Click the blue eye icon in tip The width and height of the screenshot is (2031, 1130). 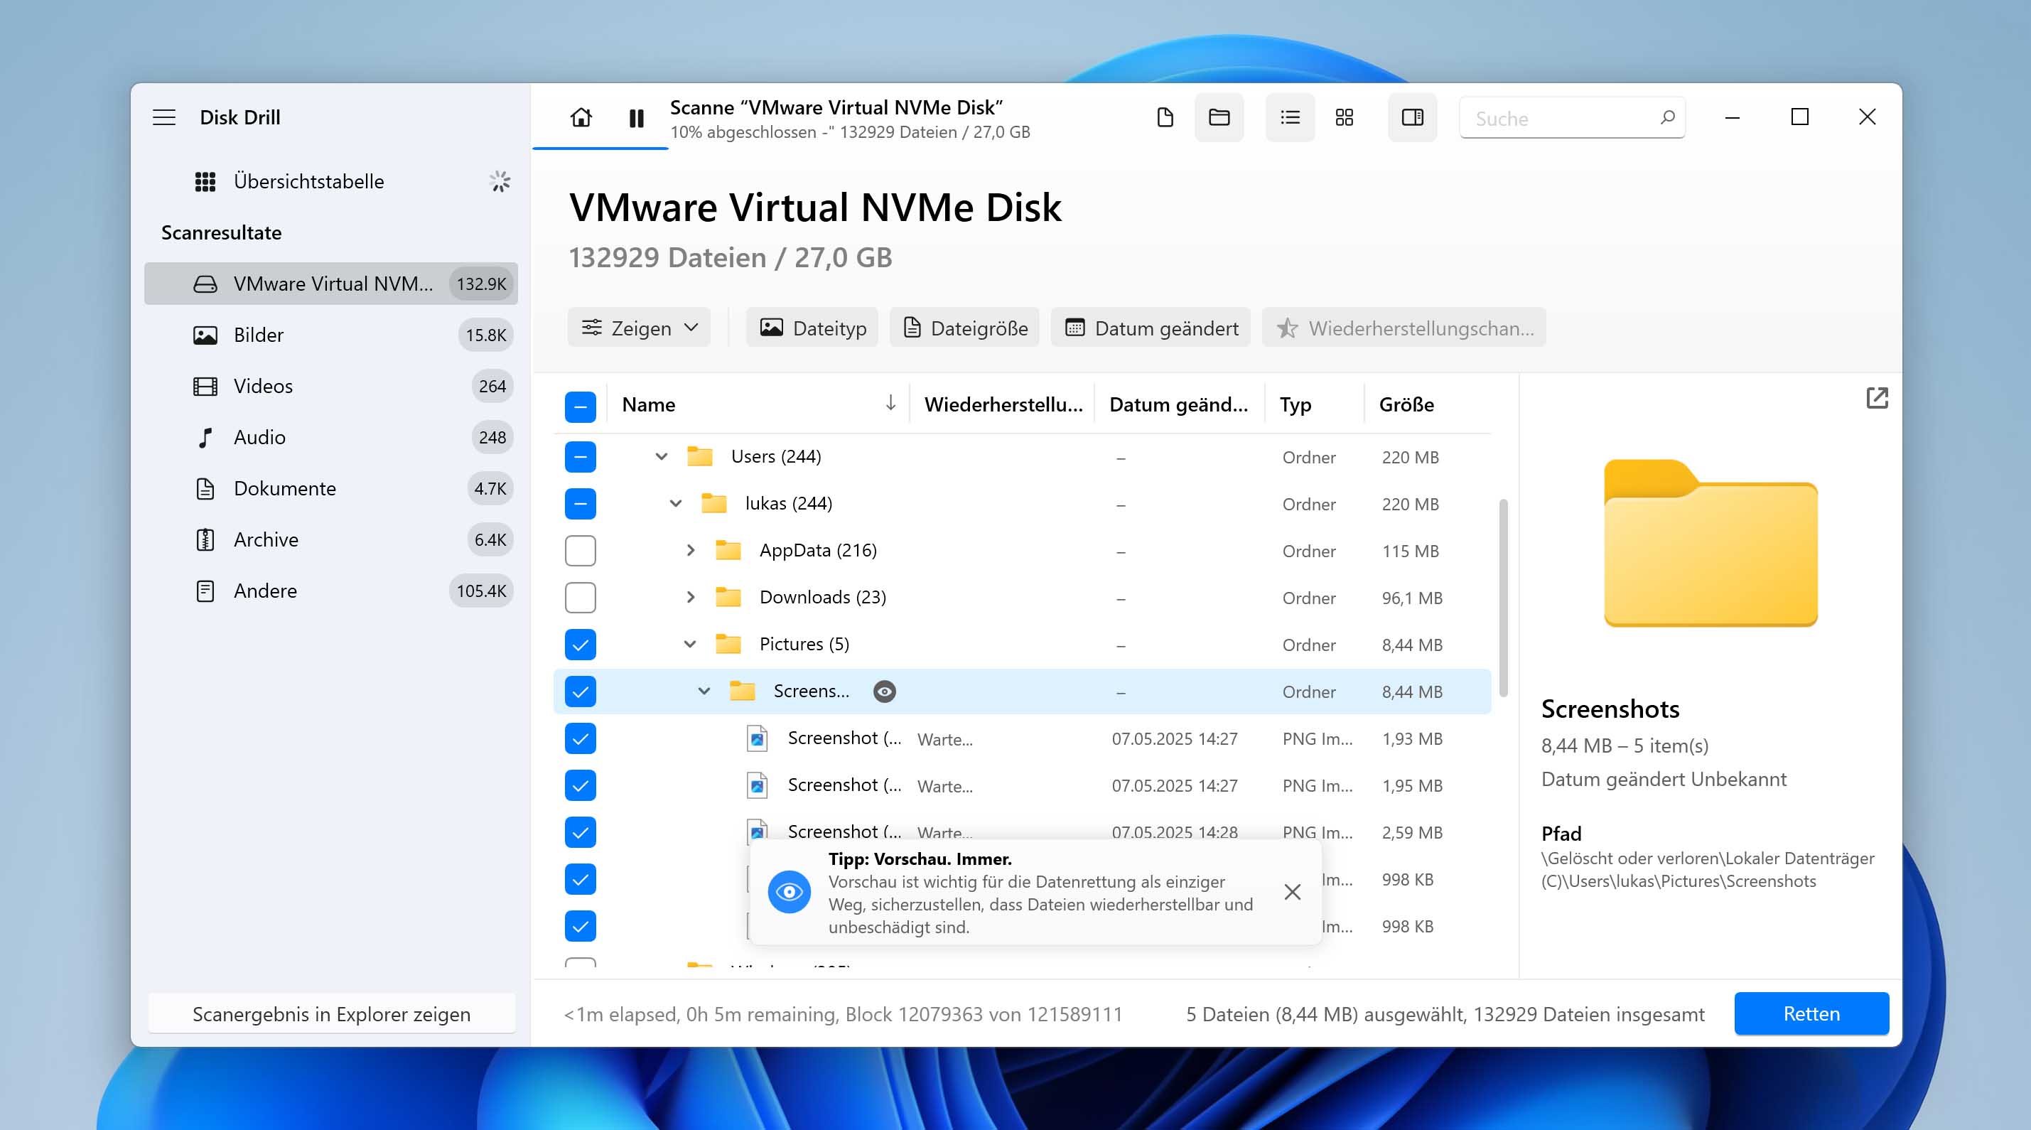click(790, 892)
